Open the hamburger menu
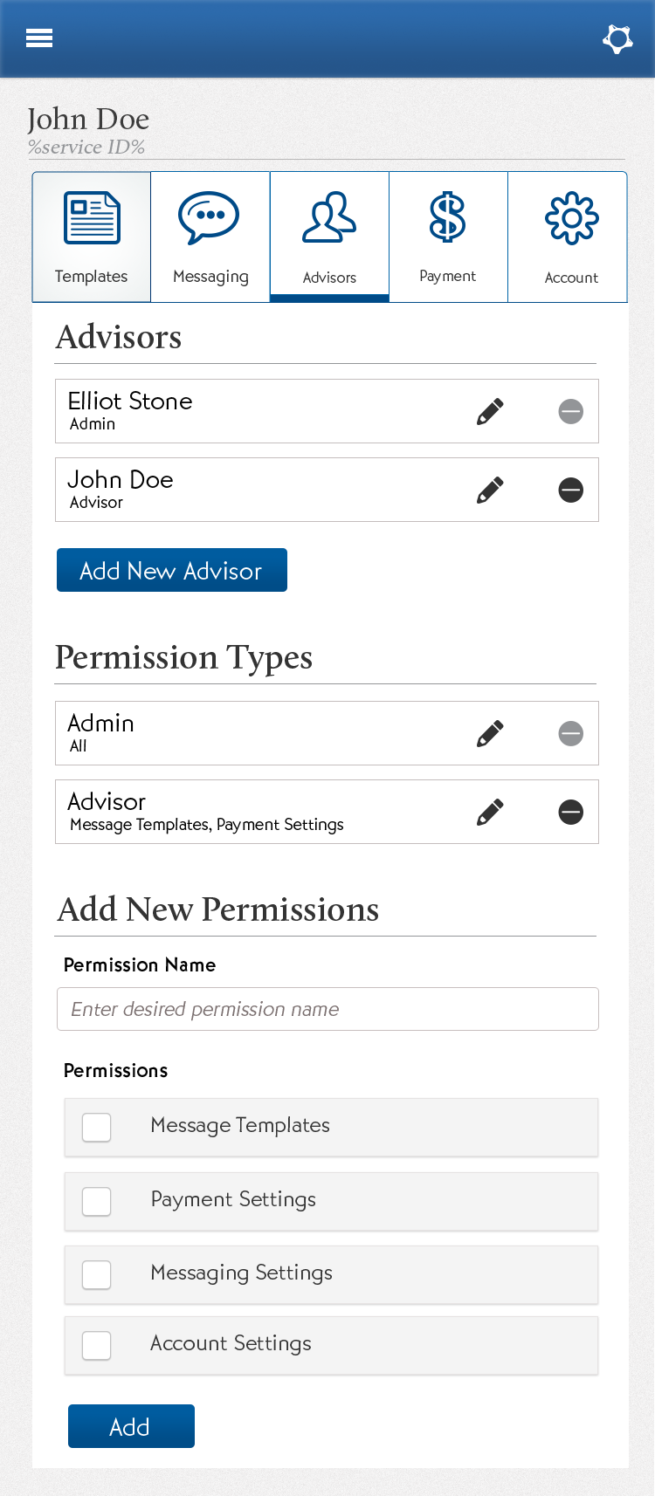This screenshot has height=1496, width=655. click(x=39, y=38)
